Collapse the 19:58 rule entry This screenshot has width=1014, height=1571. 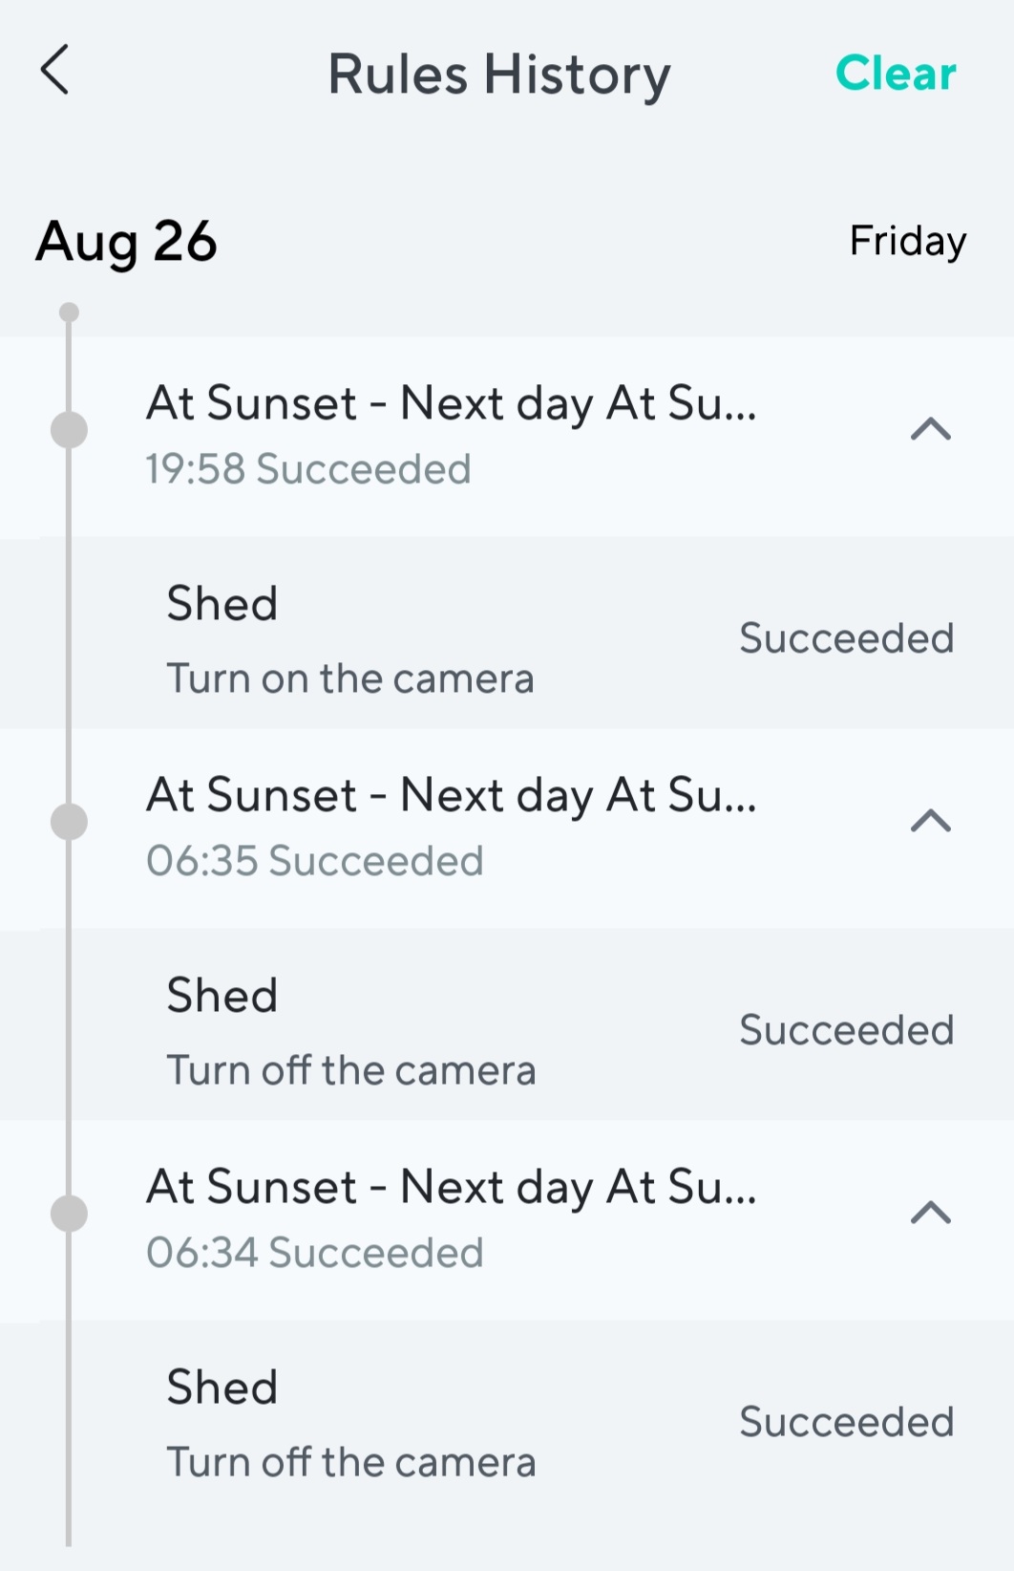931,429
